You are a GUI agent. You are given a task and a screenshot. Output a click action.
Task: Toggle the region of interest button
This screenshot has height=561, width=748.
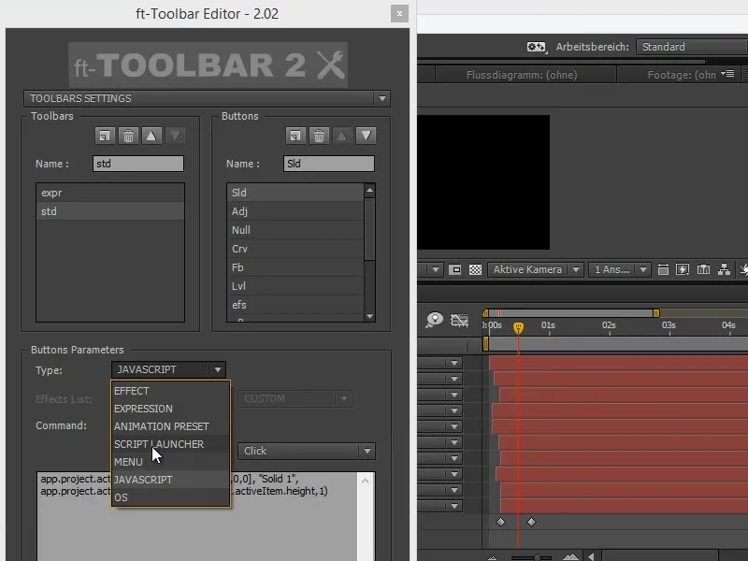point(454,269)
